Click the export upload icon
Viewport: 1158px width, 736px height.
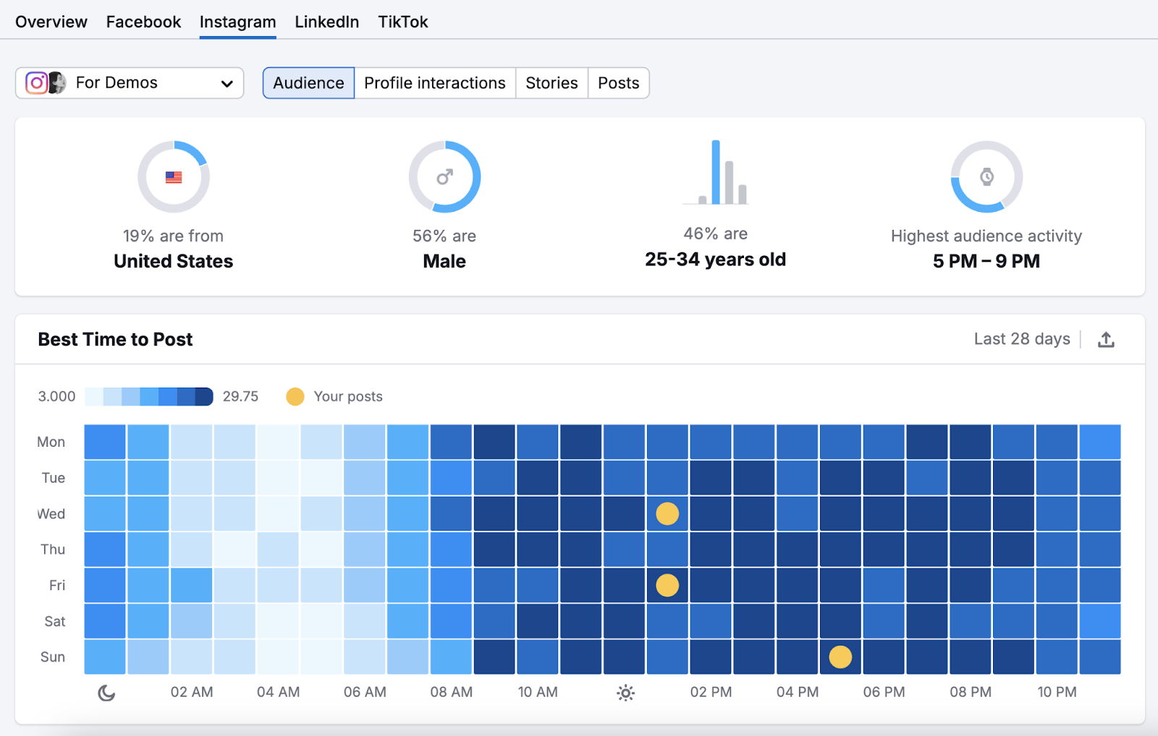point(1106,340)
